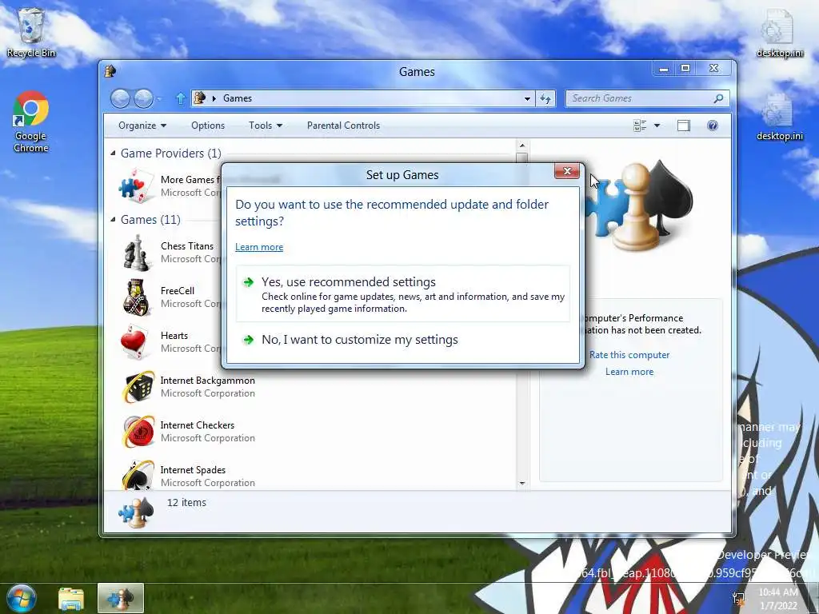The height and width of the screenshot is (614, 819).
Task: Toggle the preview pane icon
Action: (683, 126)
